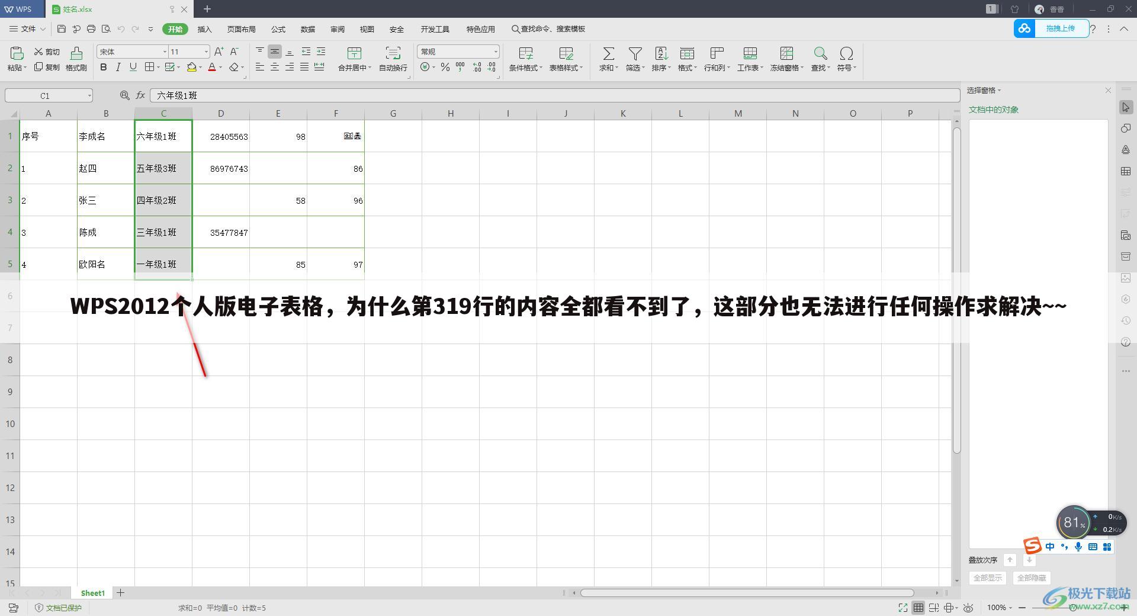The image size is (1137, 616).
Task: Open a new document tab with plus
Action: (x=207, y=9)
